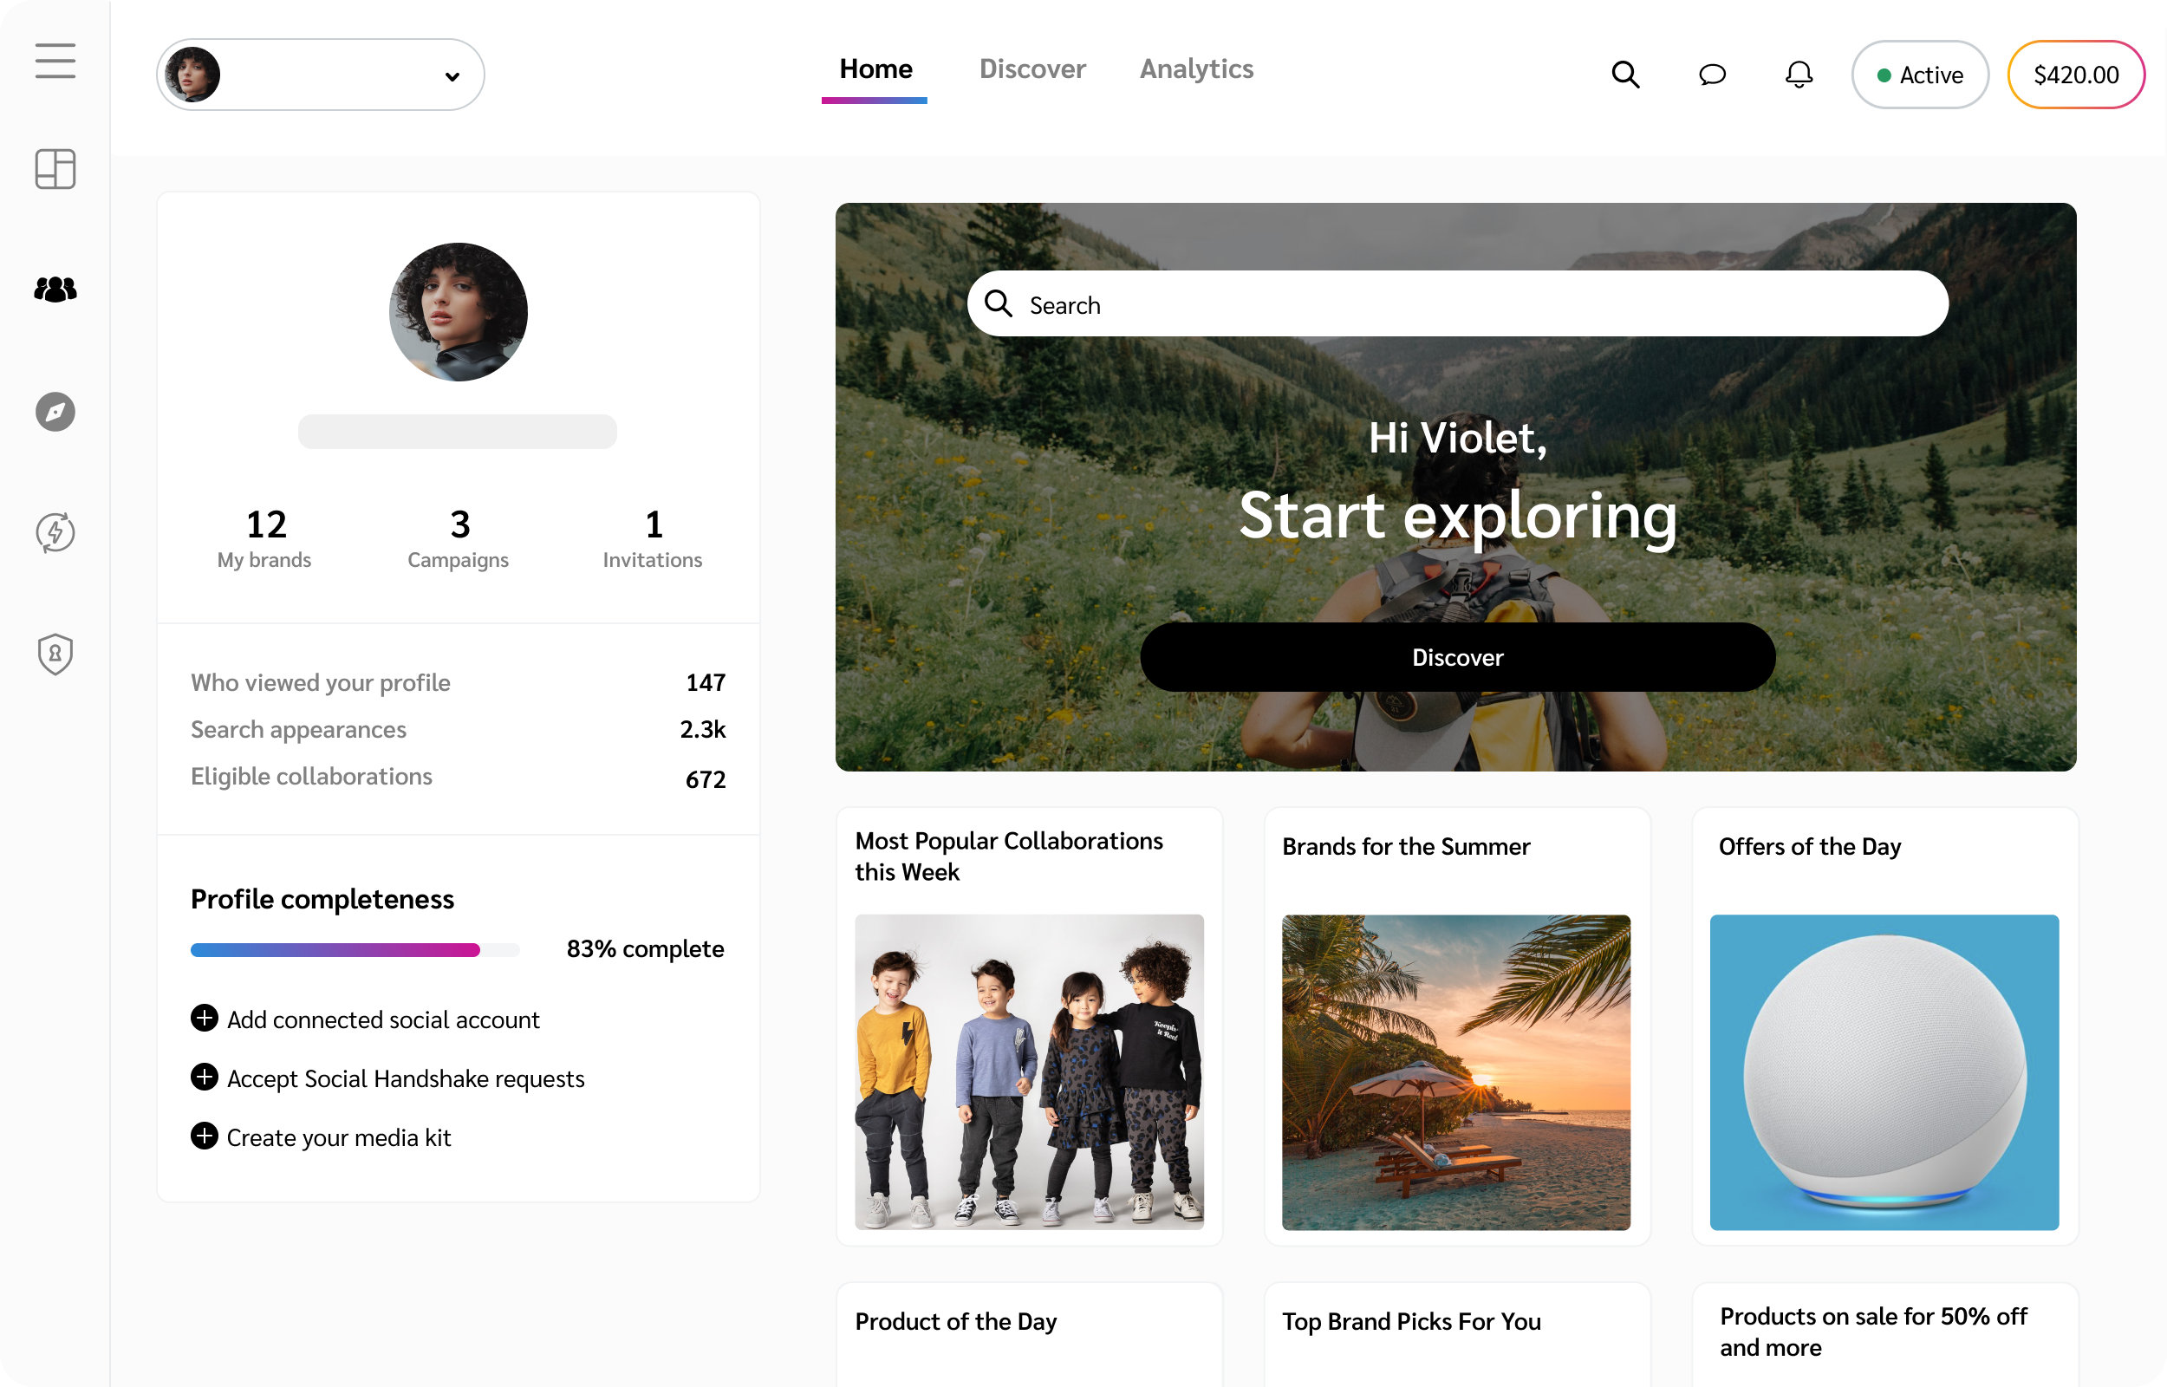Image resolution: width=2167 pixels, height=1387 pixels.
Task: Check notifications with the bell icon
Action: click(x=1798, y=75)
